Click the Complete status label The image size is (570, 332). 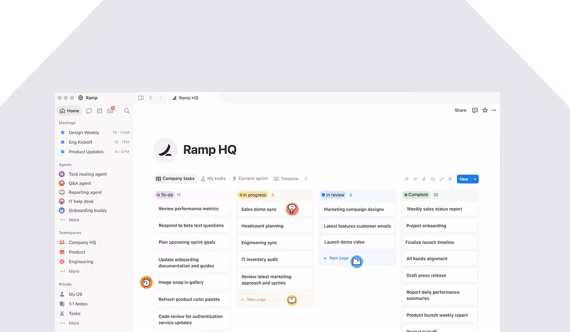pos(416,195)
